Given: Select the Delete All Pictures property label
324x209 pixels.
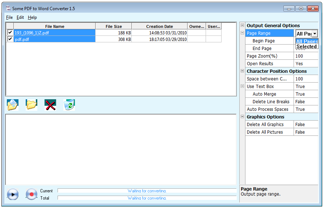Looking at the screenshot, I should 269,132.
